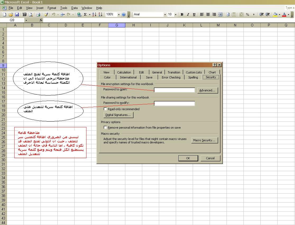This screenshot has height=225, width=295.
Task: Open the Name Box dropdown arrow
Action: pyautogui.click(x=26, y=20)
